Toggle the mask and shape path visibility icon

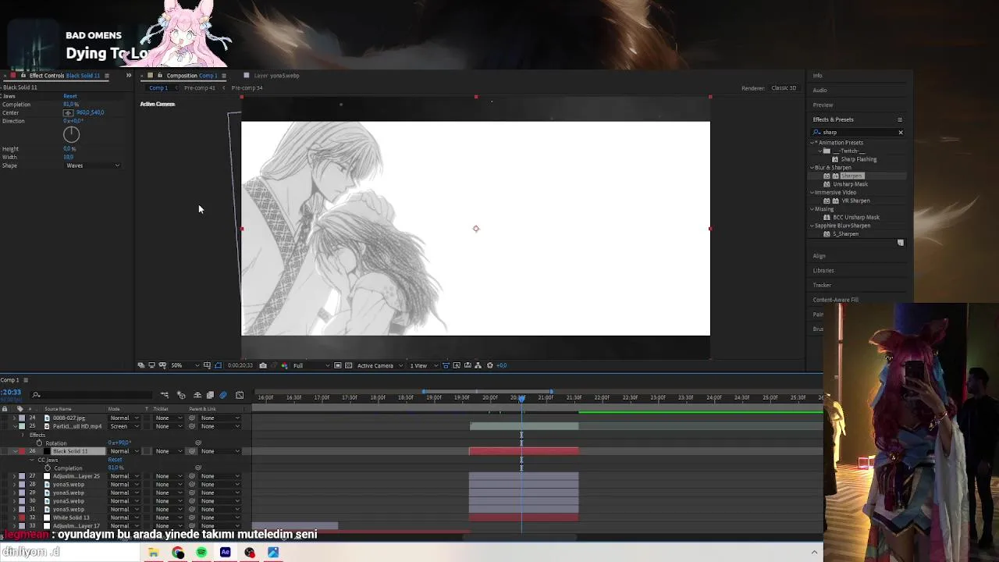pyautogui.click(x=219, y=365)
